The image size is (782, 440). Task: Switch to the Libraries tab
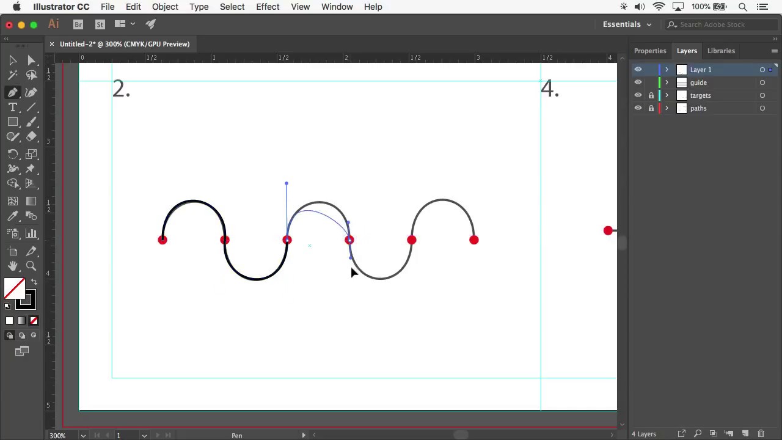721,51
